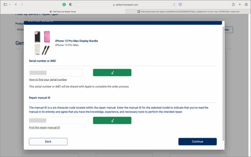Open How to find your serial number link
This screenshot has height=157, width=251.
tap(48, 80)
